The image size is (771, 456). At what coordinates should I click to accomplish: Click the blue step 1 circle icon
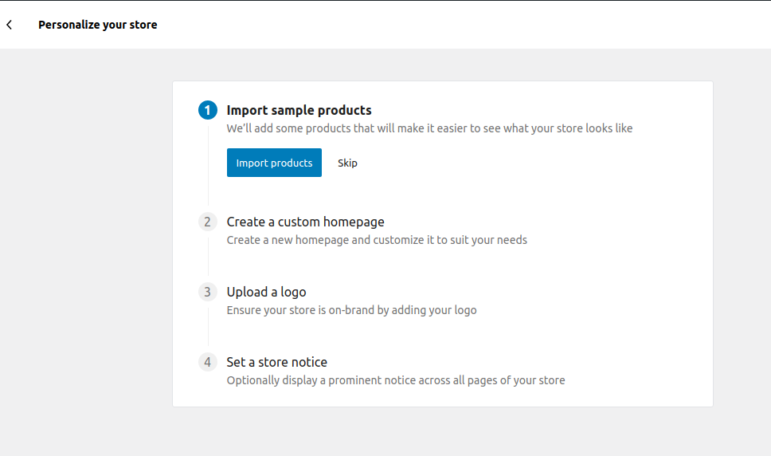click(x=208, y=110)
